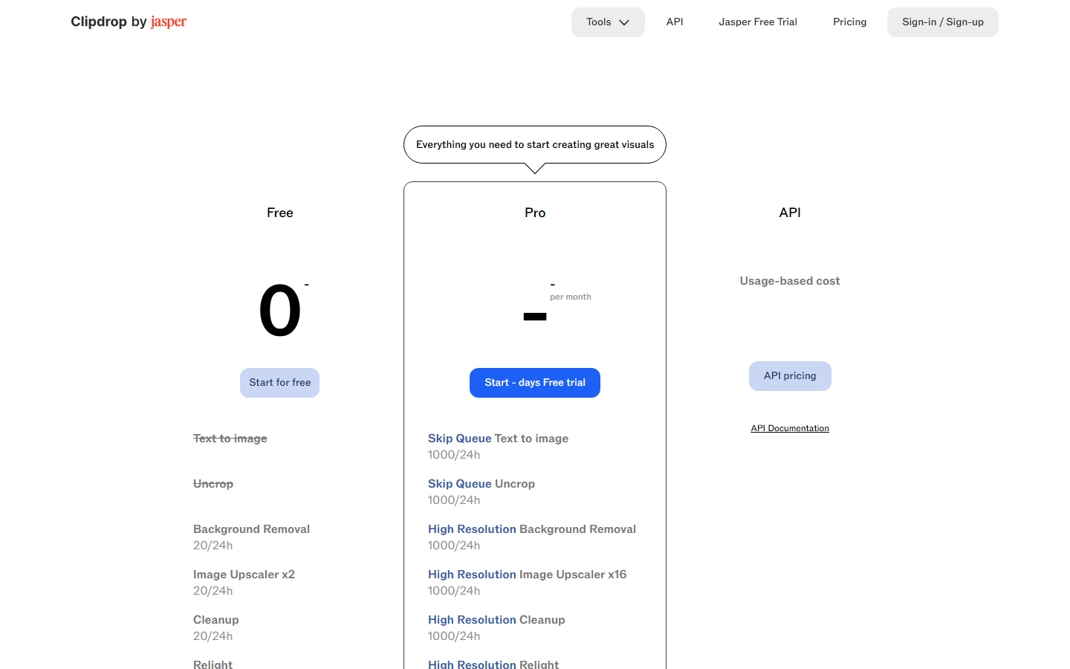1070x669 pixels.
Task: Click High Resolution Image Upscaler x16
Action: pyautogui.click(x=528, y=575)
